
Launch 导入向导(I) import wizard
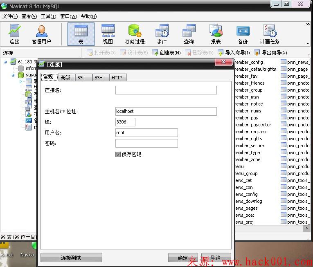[x=234, y=53]
